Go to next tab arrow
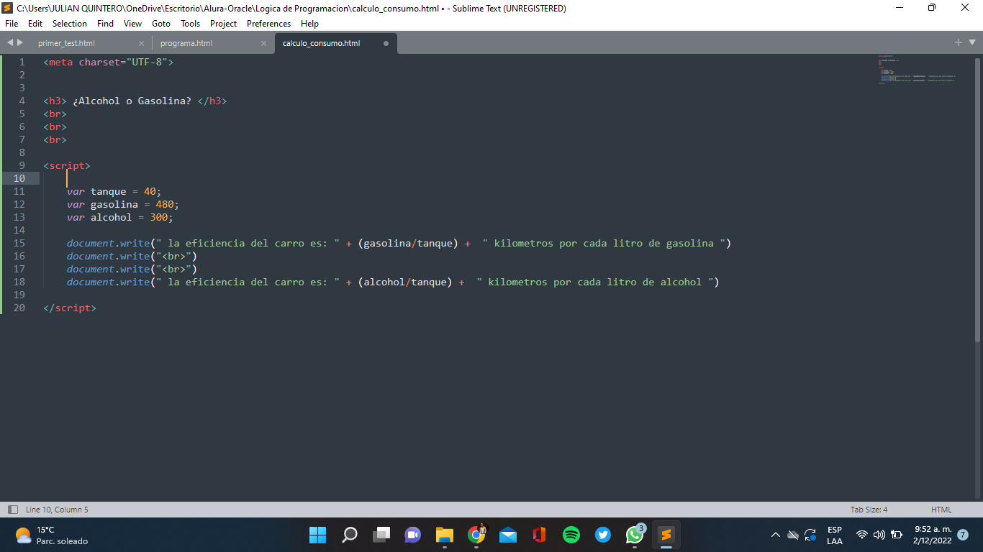The height and width of the screenshot is (552, 983). (20, 42)
